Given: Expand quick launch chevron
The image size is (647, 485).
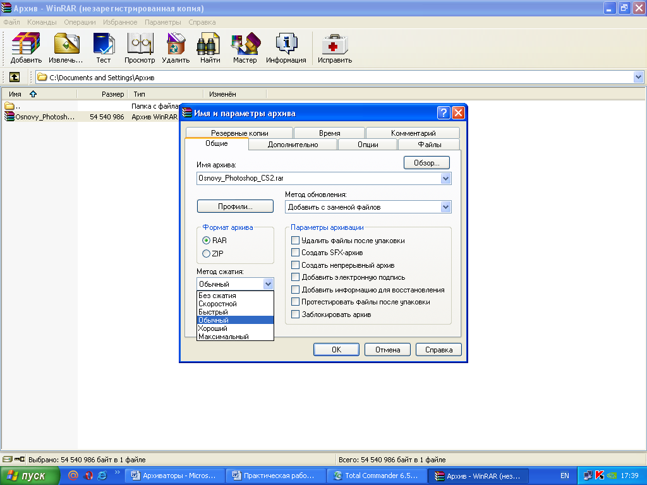Looking at the screenshot, I should [117, 472].
